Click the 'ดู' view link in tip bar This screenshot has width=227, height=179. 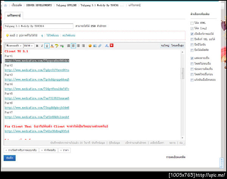(42, 35)
